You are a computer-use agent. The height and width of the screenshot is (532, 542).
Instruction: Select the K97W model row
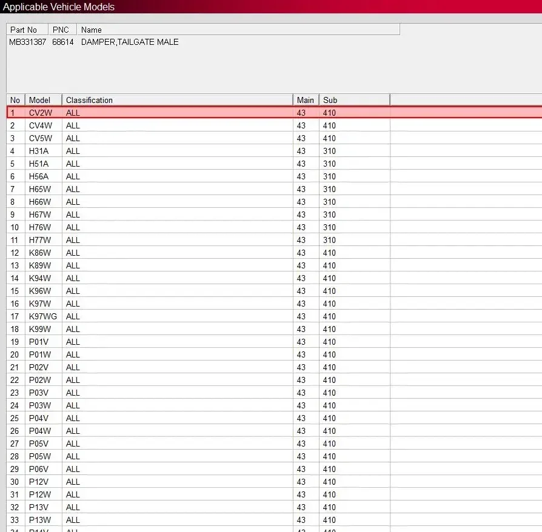click(275, 304)
